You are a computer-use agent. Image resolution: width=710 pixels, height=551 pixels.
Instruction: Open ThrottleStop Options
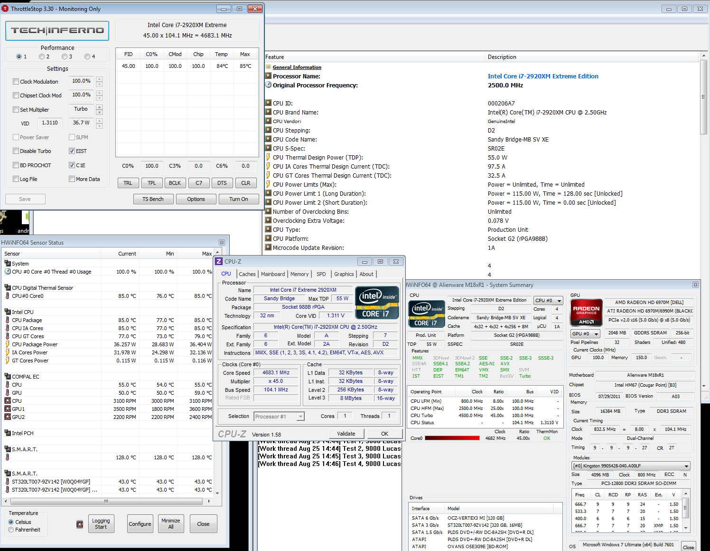click(196, 199)
